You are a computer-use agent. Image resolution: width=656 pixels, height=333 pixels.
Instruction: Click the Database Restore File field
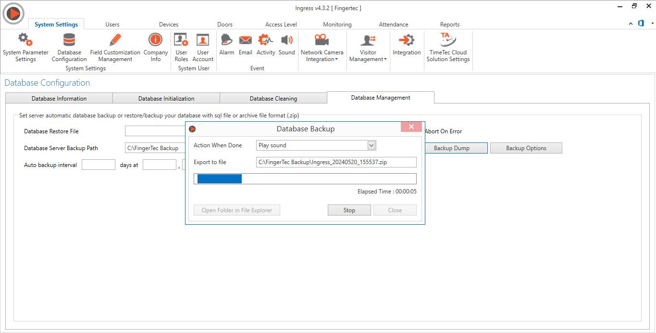pos(155,131)
